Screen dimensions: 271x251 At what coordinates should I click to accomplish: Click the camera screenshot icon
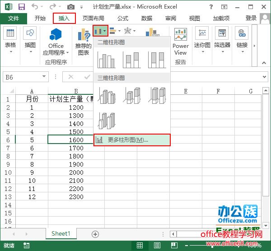click(x=71, y=7)
